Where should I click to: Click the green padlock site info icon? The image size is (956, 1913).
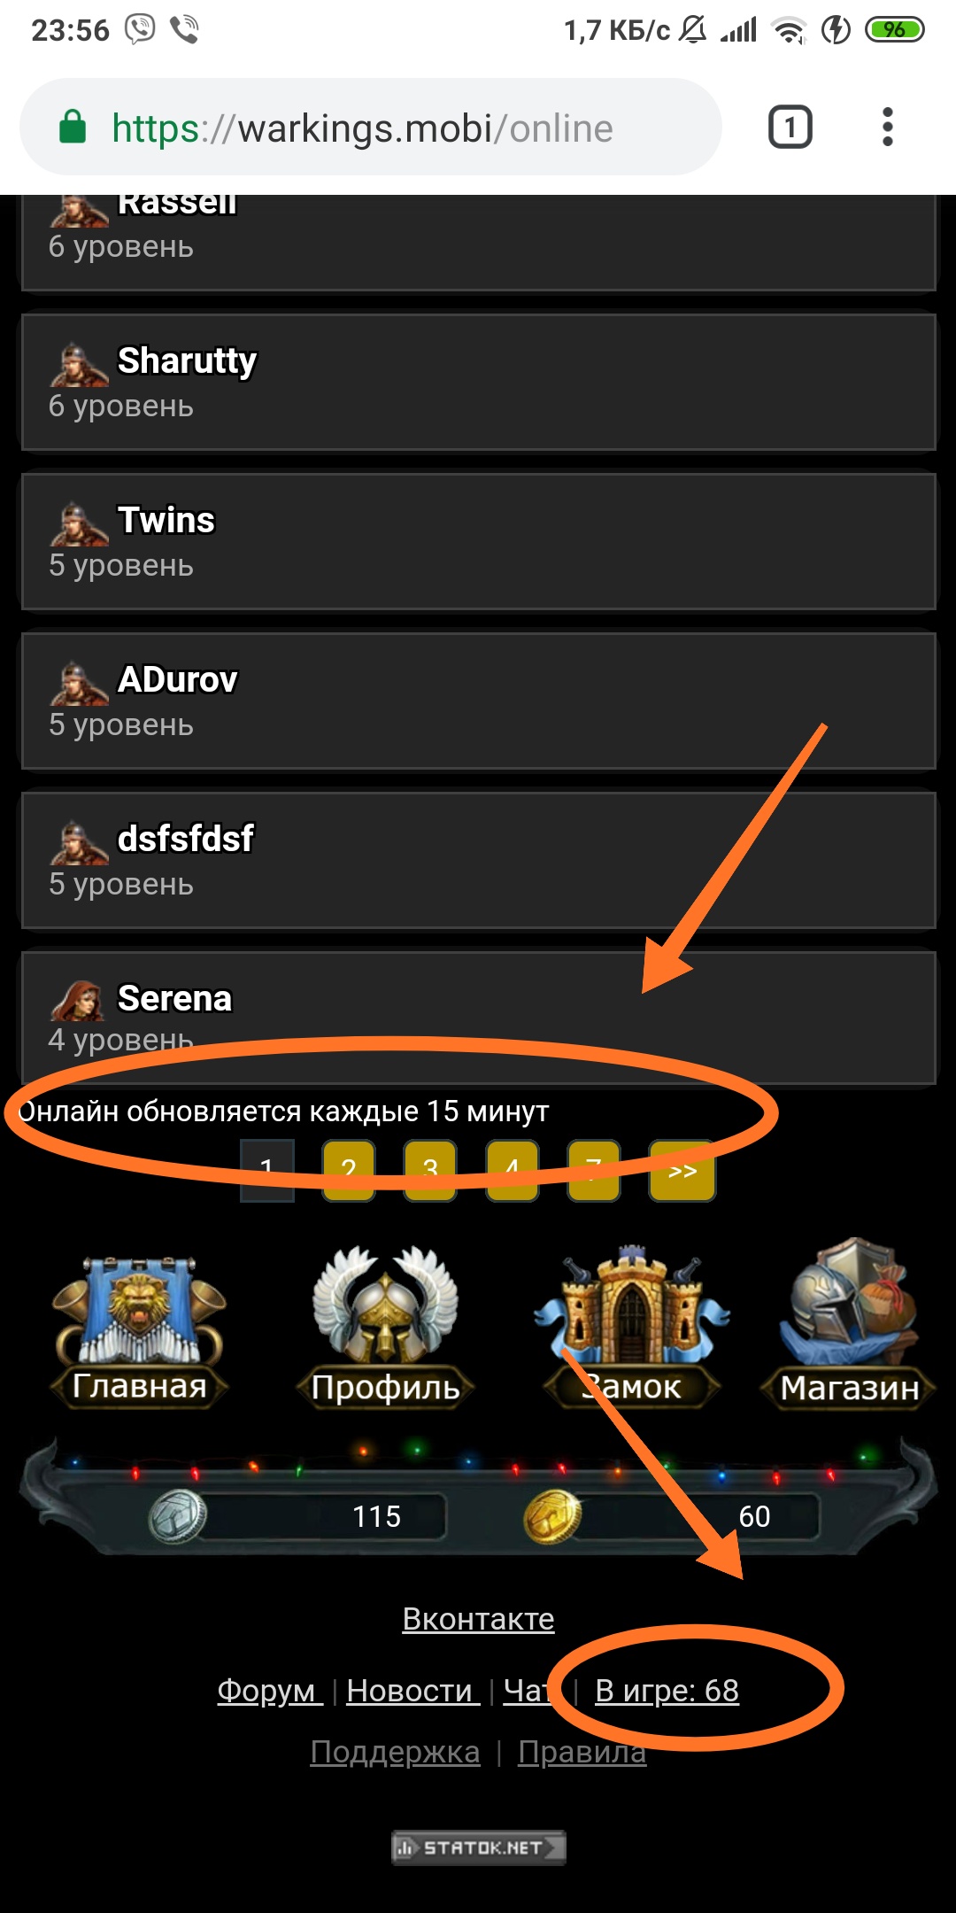73,128
